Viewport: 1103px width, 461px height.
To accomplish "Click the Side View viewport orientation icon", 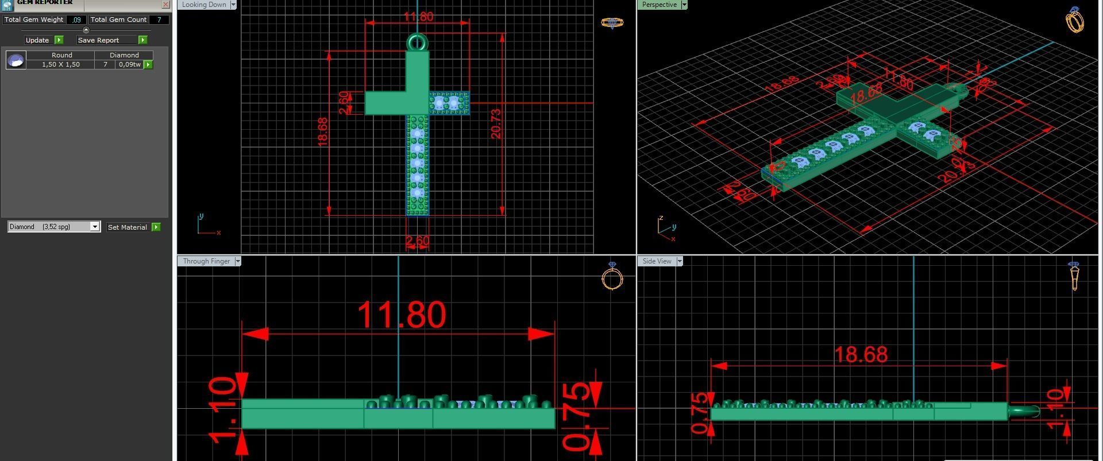I will 1074,276.
